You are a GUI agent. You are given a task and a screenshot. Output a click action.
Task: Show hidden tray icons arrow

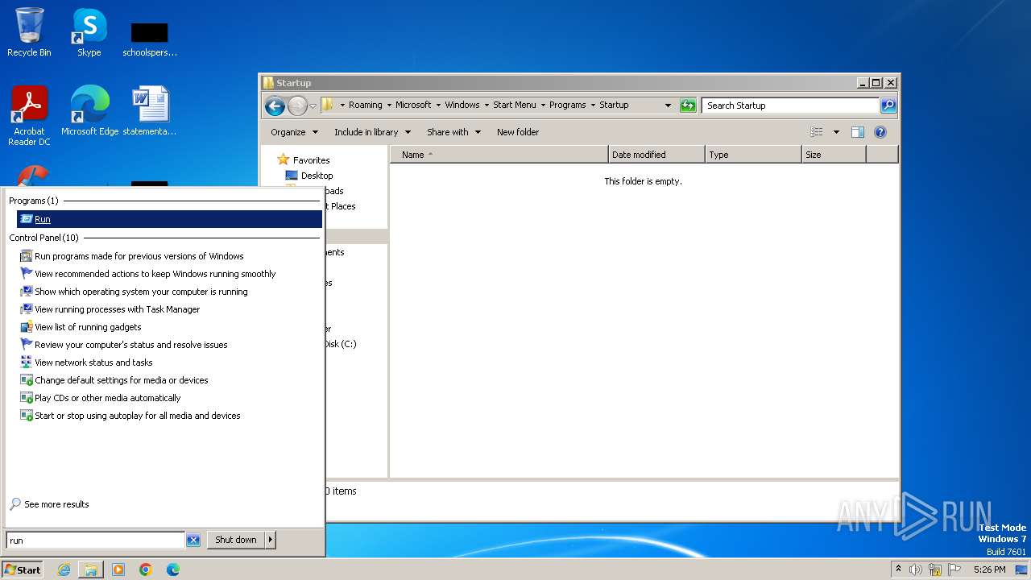pos(898,570)
